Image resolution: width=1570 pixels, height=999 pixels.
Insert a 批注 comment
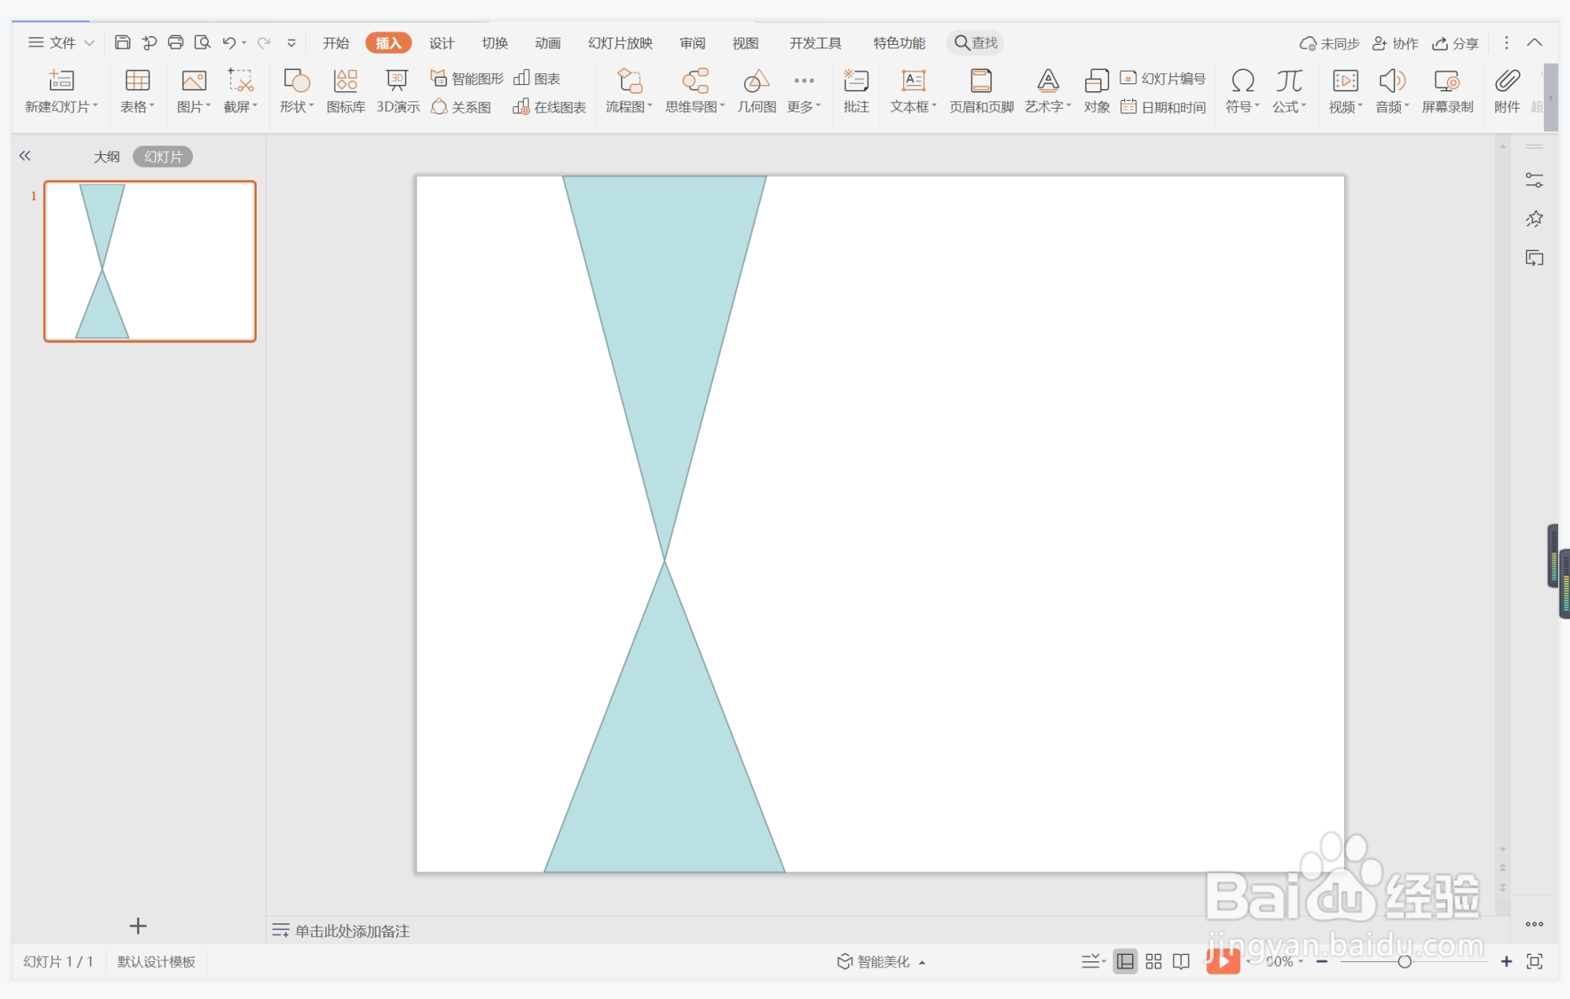tap(855, 91)
